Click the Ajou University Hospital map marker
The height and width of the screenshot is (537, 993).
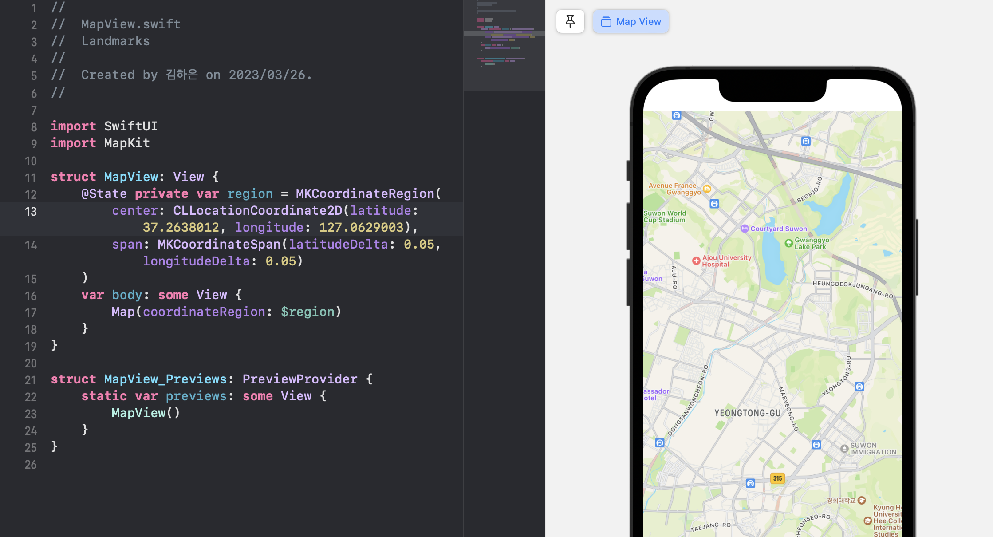696,261
